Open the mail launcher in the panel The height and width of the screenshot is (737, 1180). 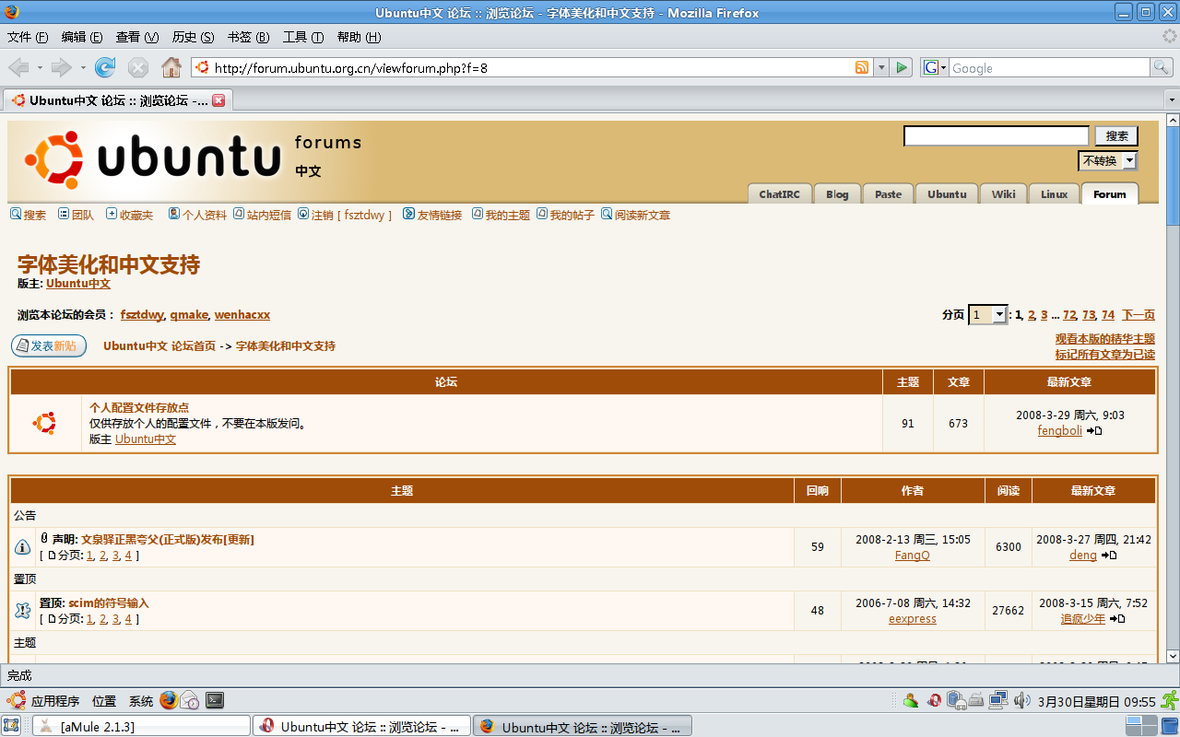[x=190, y=701]
